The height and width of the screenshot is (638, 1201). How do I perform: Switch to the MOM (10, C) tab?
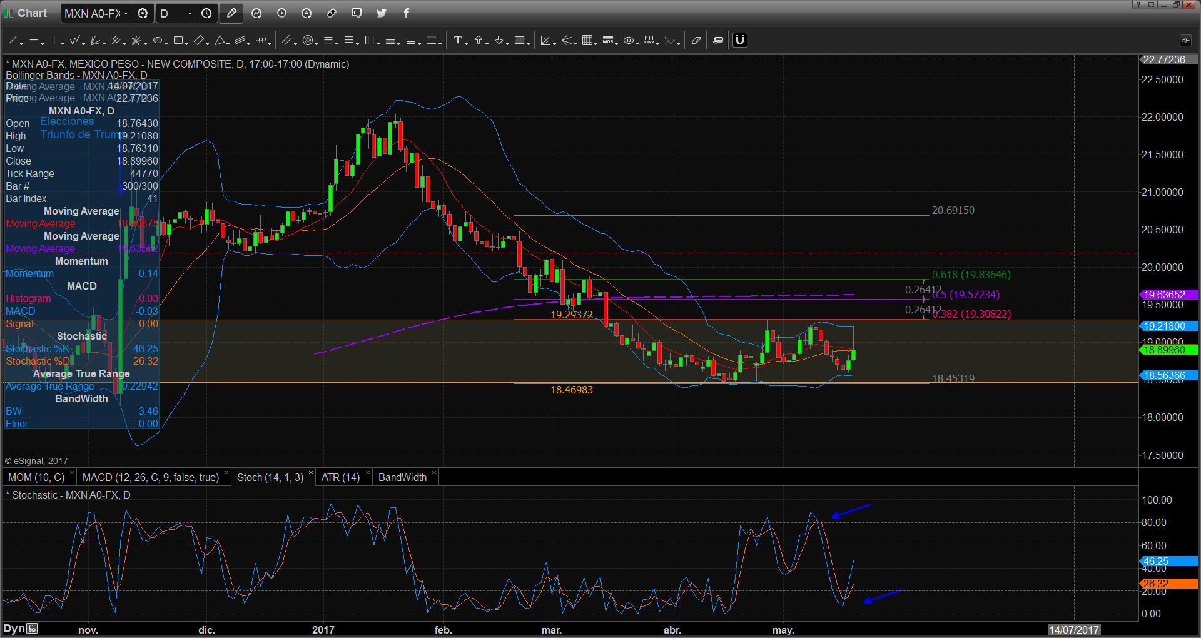tap(36, 477)
